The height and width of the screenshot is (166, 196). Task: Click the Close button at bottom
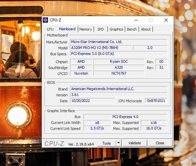(160, 143)
